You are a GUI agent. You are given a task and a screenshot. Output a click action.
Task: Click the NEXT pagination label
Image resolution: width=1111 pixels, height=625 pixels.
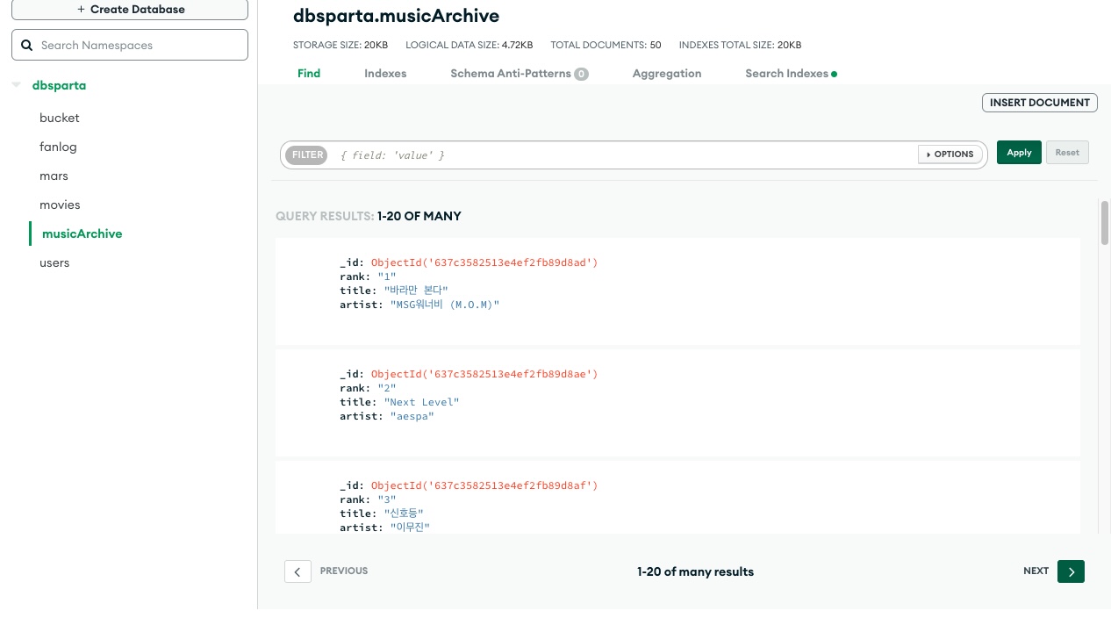[x=1036, y=571]
